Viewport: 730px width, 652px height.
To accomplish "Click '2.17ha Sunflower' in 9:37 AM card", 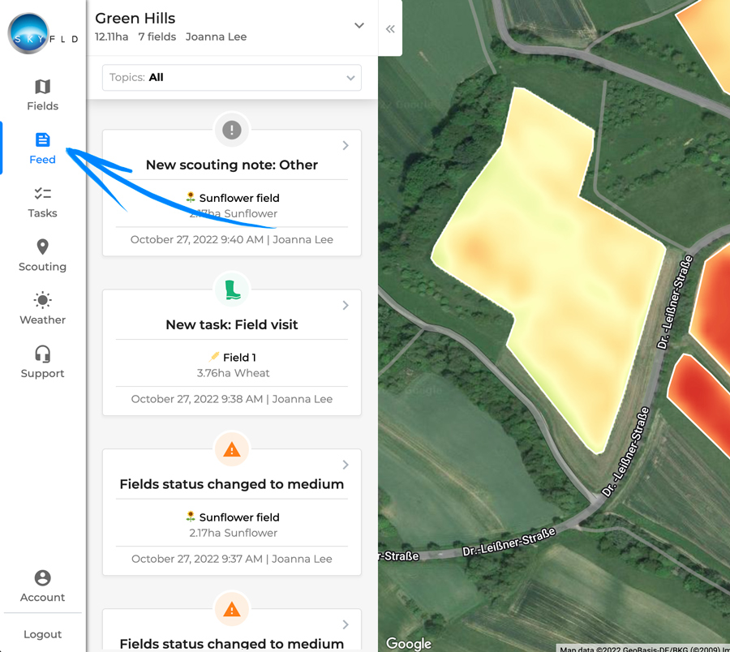I will (x=234, y=533).
